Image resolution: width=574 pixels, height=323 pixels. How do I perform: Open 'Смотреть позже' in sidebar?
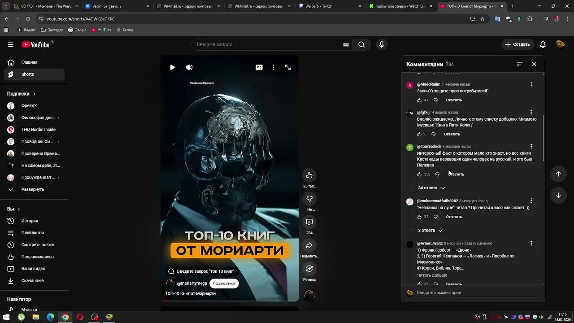[x=34, y=245]
